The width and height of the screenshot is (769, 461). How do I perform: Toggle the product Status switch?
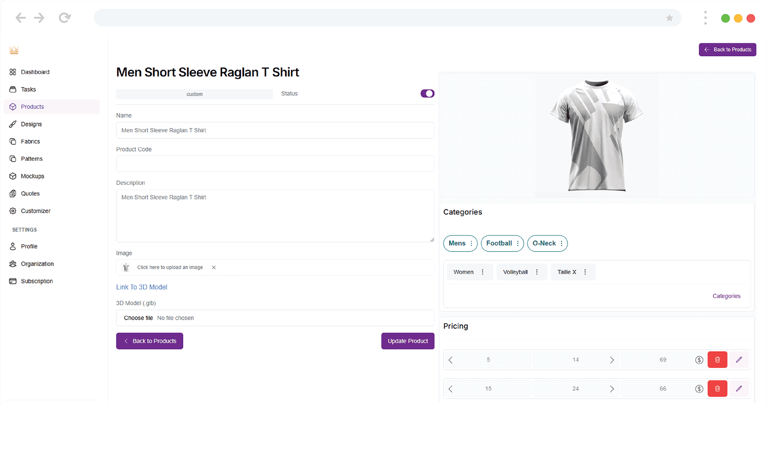coord(427,93)
